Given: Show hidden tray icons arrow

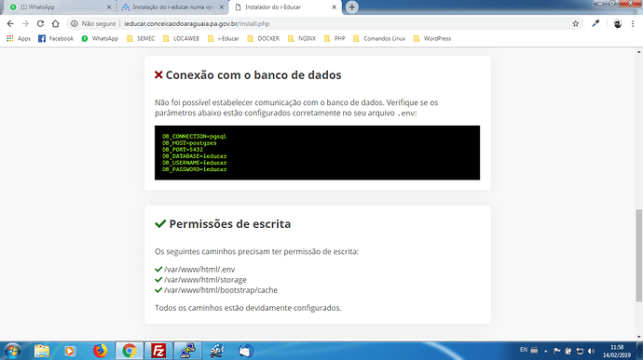Looking at the screenshot, I should tap(546, 351).
